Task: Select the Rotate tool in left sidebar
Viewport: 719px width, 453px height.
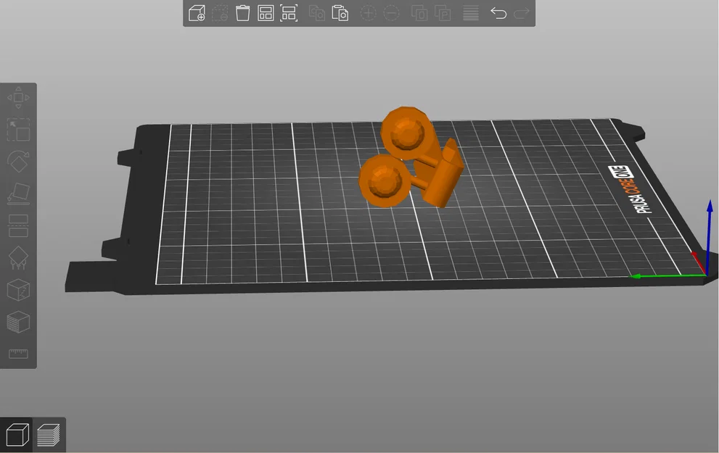Action: (18, 162)
